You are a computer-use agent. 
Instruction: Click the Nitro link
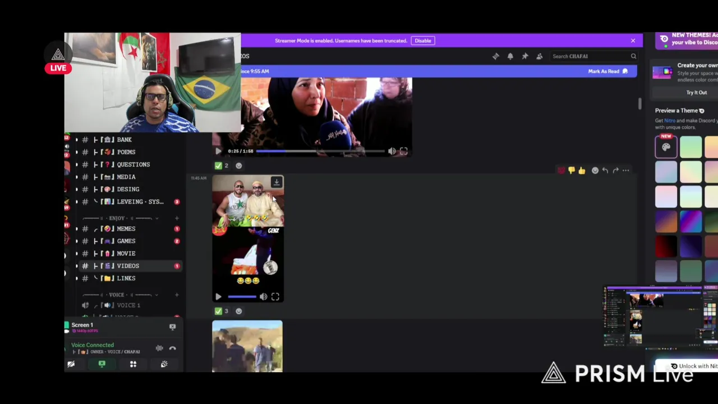pos(670,121)
